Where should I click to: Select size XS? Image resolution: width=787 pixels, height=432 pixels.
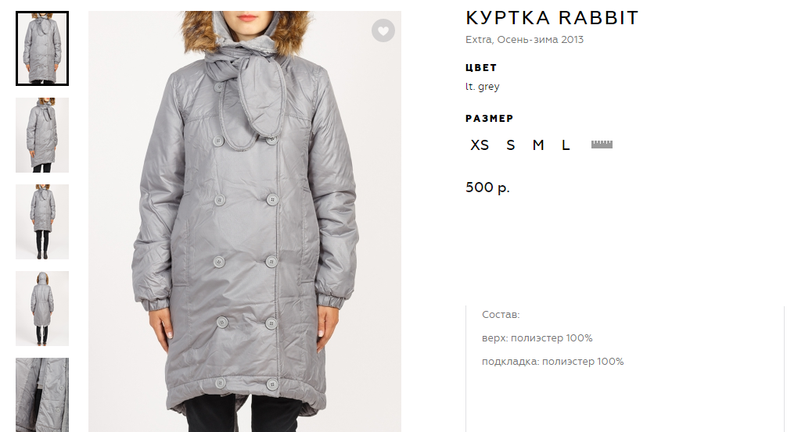pos(480,145)
